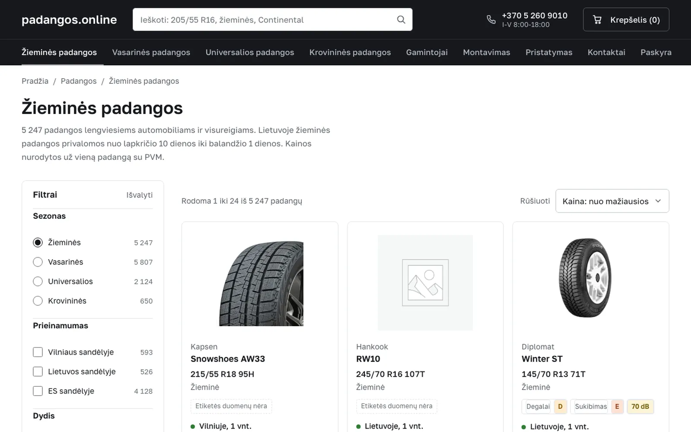Select the Vasarinės season radio button
Image resolution: width=691 pixels, height=432 pixels.
(x=38, y=262)
